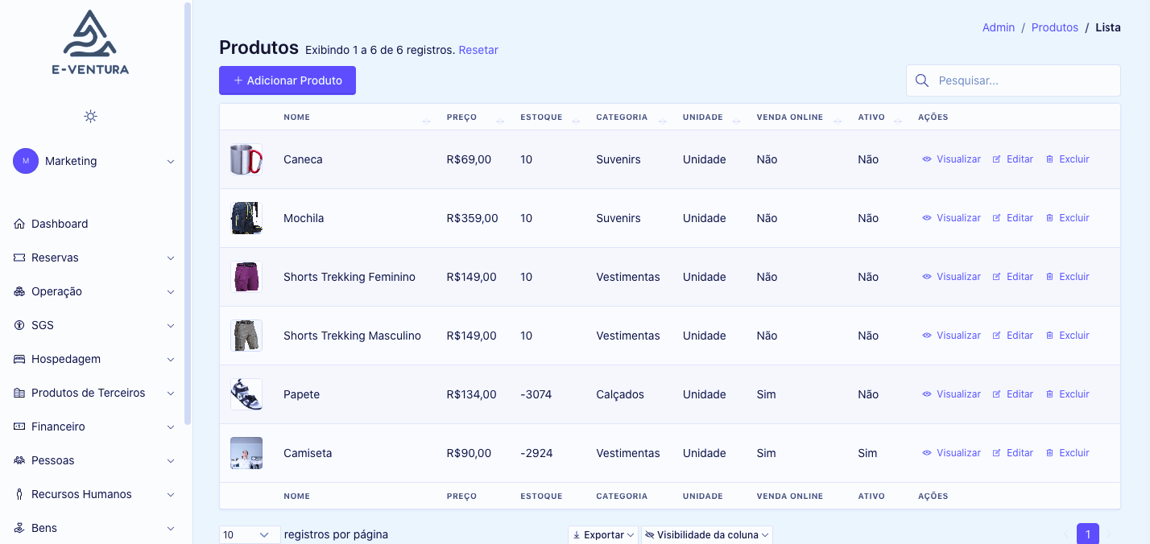The height and width of the screenshot is (544, 1150).
Task: Click the Financeiro cash icon
Action: click(x=19, y=427)
